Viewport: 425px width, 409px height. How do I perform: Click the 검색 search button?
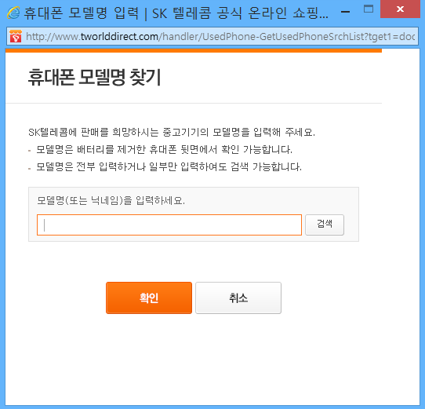click(325, 225)
